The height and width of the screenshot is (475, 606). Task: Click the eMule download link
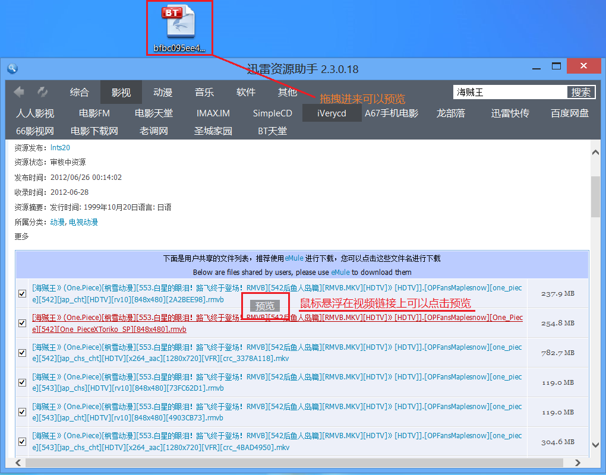point(293,258)
